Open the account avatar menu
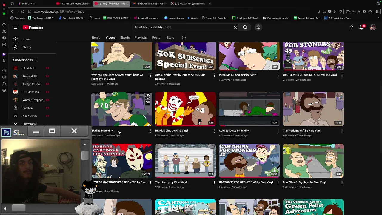Image resolution: width=382 pixels, height=215 pixels. tap(373, 27)
